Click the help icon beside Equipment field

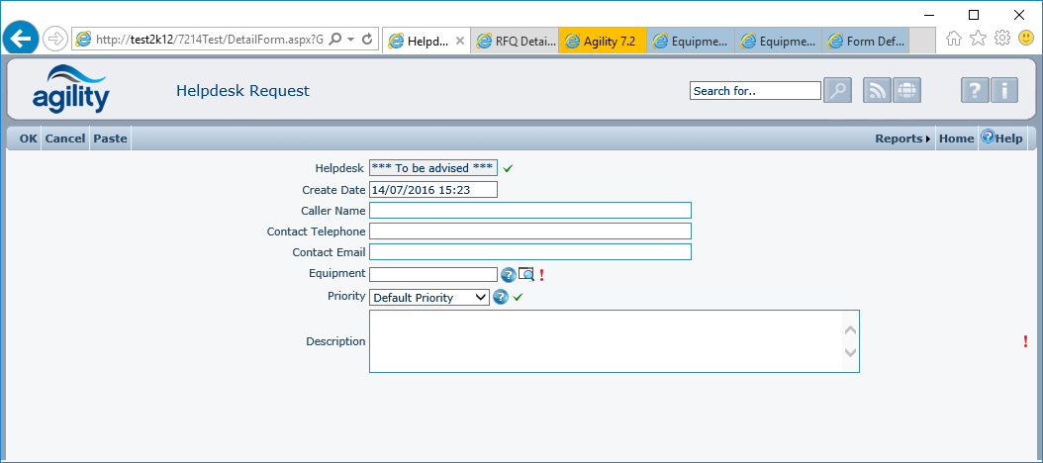click(x=509, y=274)
